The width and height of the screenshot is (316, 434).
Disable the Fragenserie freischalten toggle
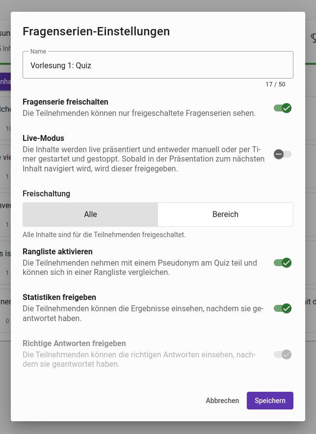click(x=282, y=108)
